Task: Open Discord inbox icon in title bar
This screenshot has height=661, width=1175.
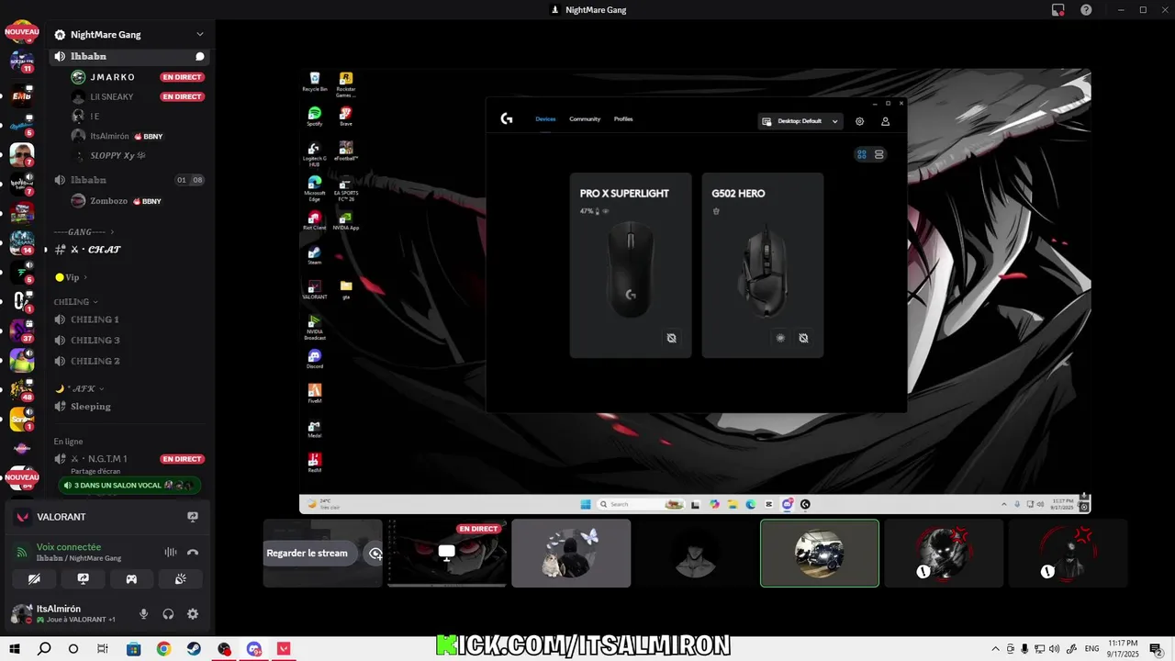Action: pyautogui.click(x=1058, y=10)
